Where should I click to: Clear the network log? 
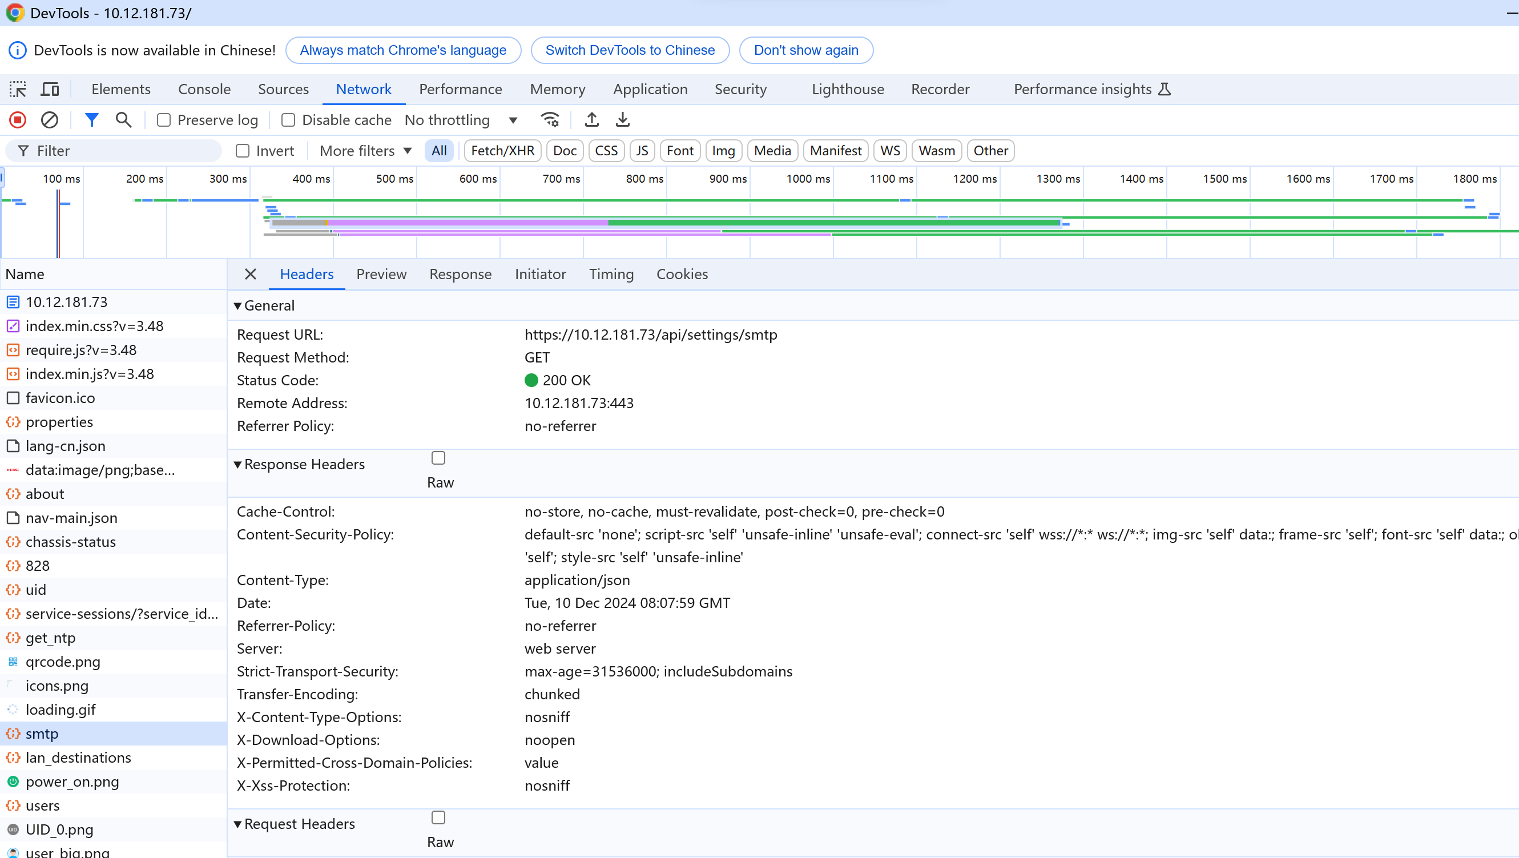point(50,120)
